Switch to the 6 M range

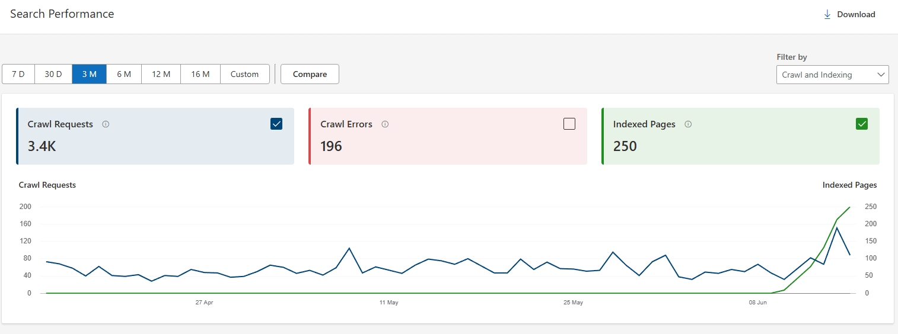tap(124, 74)
